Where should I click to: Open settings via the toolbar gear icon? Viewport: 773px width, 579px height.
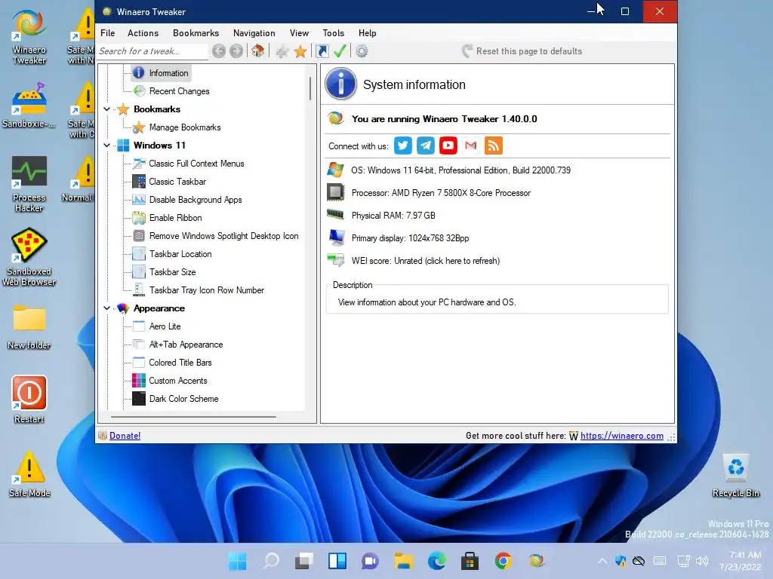362,51
